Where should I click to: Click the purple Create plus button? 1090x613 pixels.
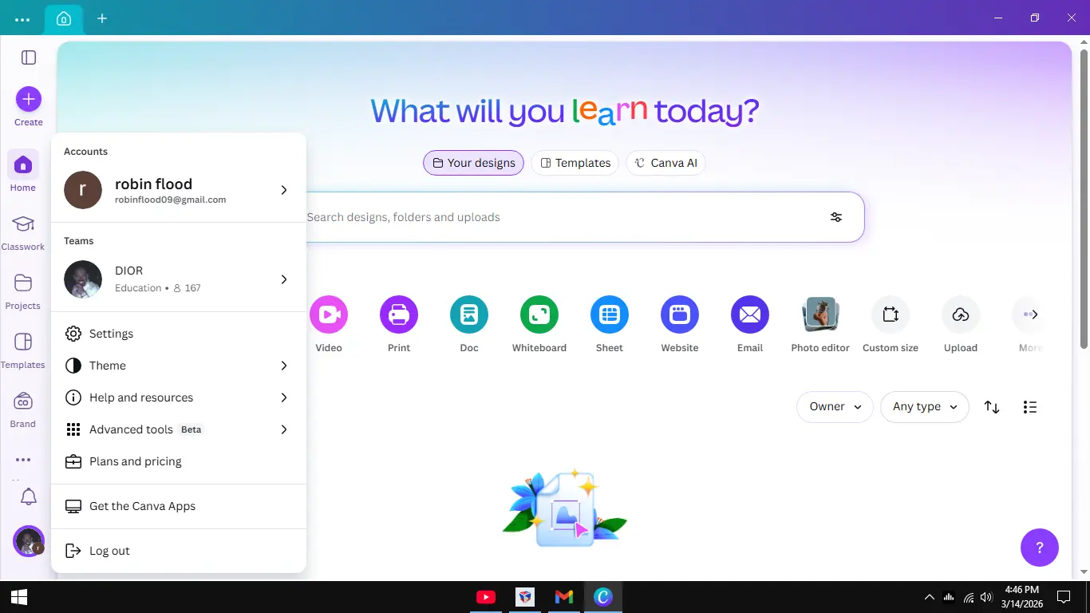[x=29, y=99]
